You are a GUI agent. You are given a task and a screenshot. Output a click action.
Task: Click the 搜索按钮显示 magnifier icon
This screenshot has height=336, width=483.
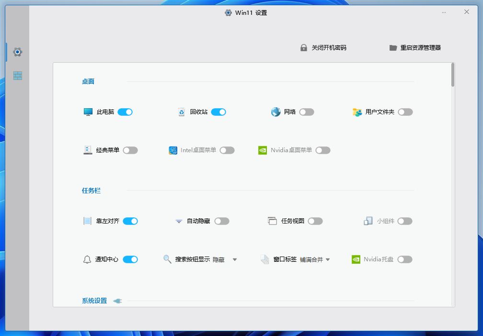coord(167,259)
